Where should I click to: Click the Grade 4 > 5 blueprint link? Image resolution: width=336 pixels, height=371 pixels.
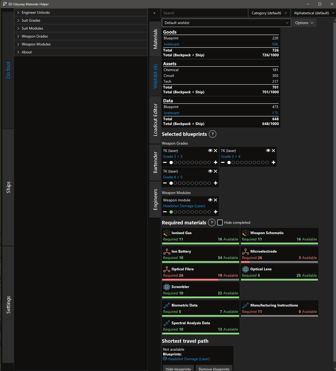(173, 177)
